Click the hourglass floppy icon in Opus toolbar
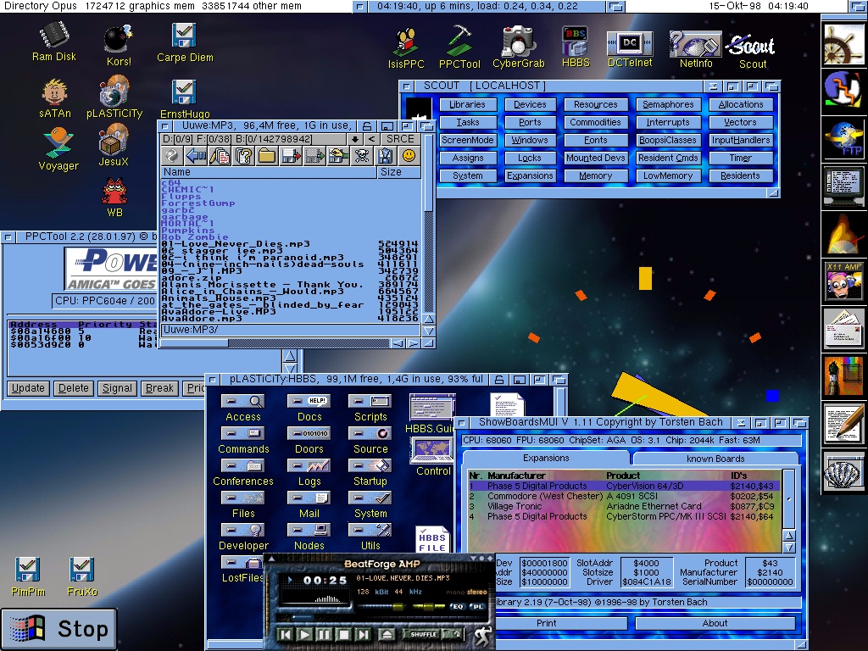 [386, 156]
